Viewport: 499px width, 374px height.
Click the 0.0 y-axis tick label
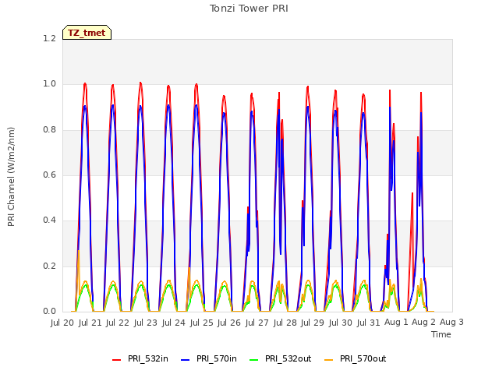pos(49,312)
